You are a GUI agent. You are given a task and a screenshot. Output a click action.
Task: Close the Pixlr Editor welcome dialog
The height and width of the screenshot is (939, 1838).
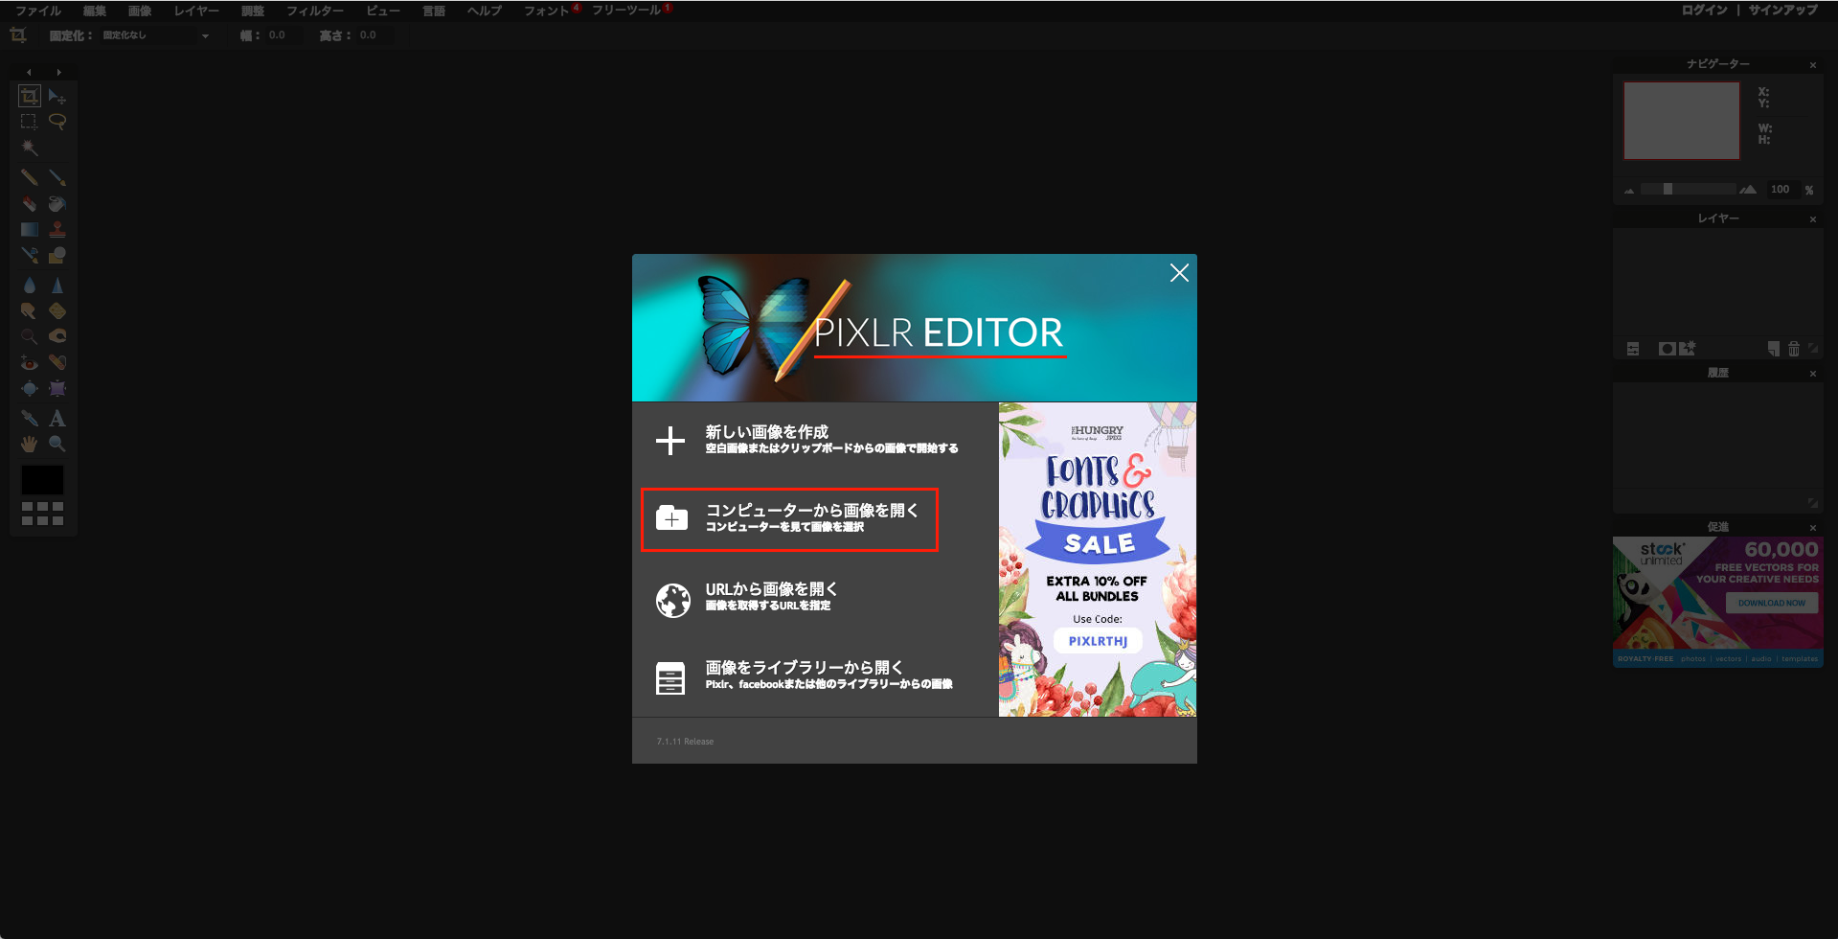(1179, 273)
